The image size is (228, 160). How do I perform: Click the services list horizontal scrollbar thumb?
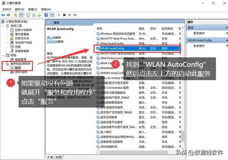[133, 152]
